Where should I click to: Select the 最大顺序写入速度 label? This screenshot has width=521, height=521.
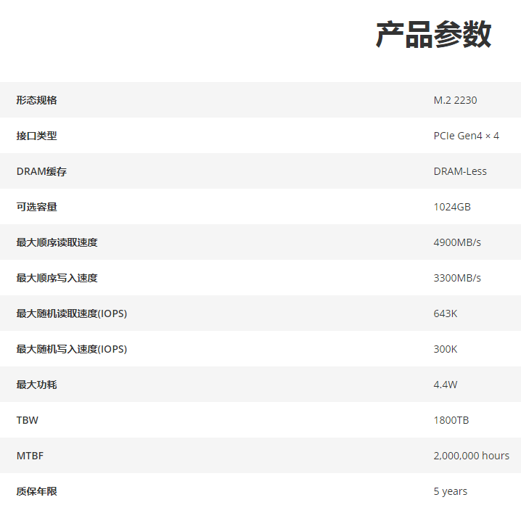click(x=57, y=278)
